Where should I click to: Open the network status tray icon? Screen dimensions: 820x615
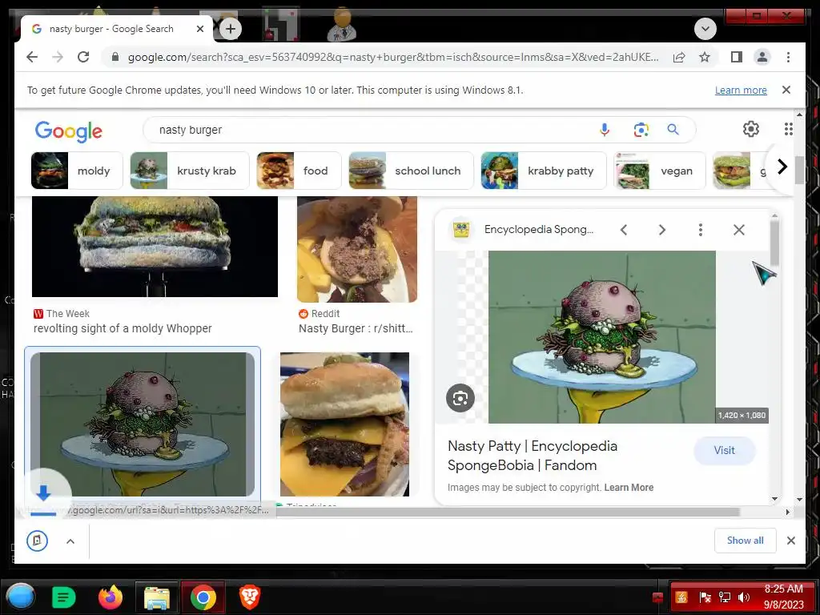(724, 597)
